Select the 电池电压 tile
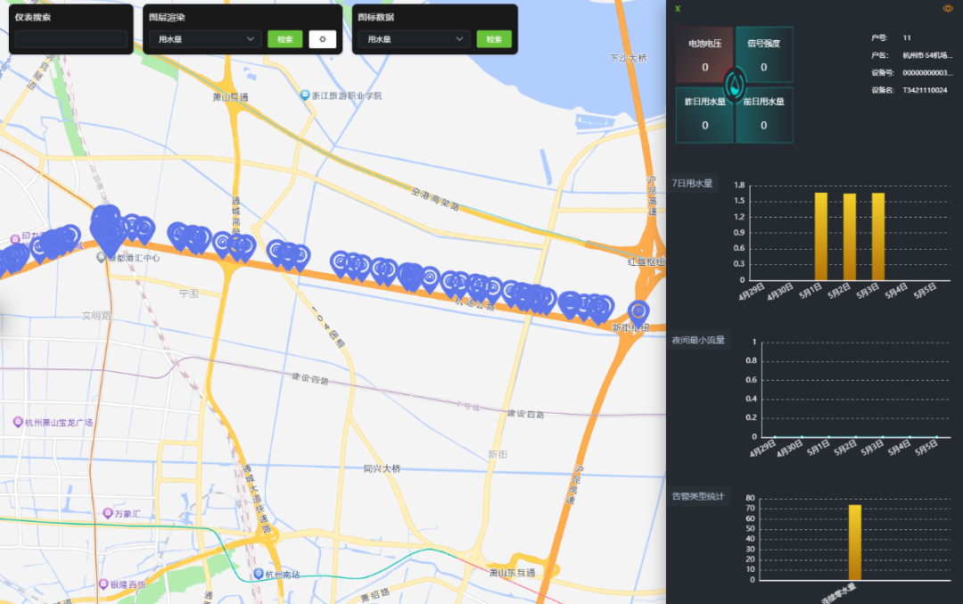 704,55
